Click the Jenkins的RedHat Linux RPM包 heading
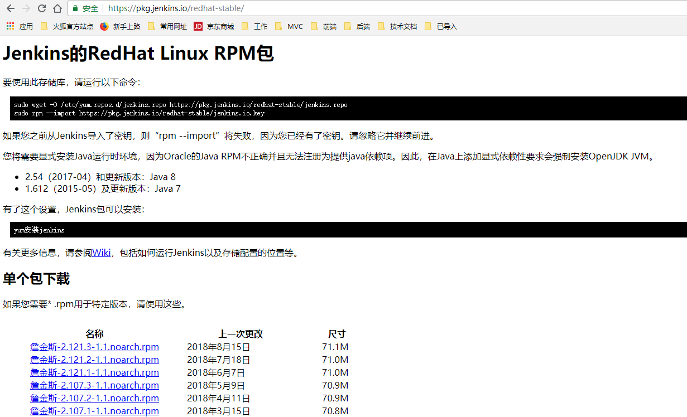This screenshot has width=687, height=417. 138,54
